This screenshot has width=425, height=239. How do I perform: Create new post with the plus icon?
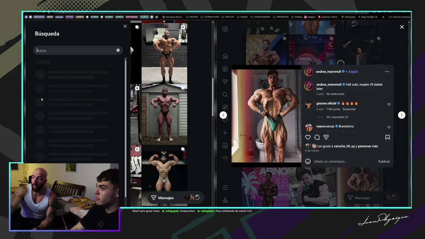point(225,133)
